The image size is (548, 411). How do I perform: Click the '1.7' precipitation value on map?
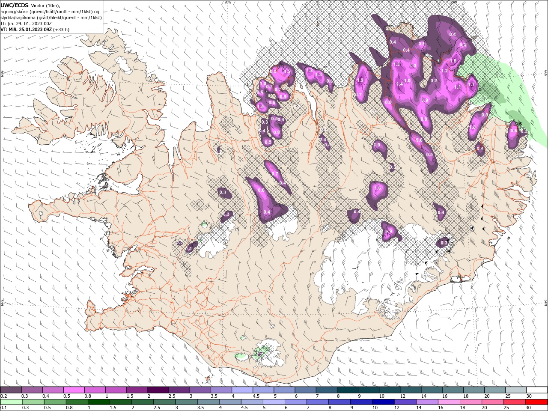tap(472, 84)
